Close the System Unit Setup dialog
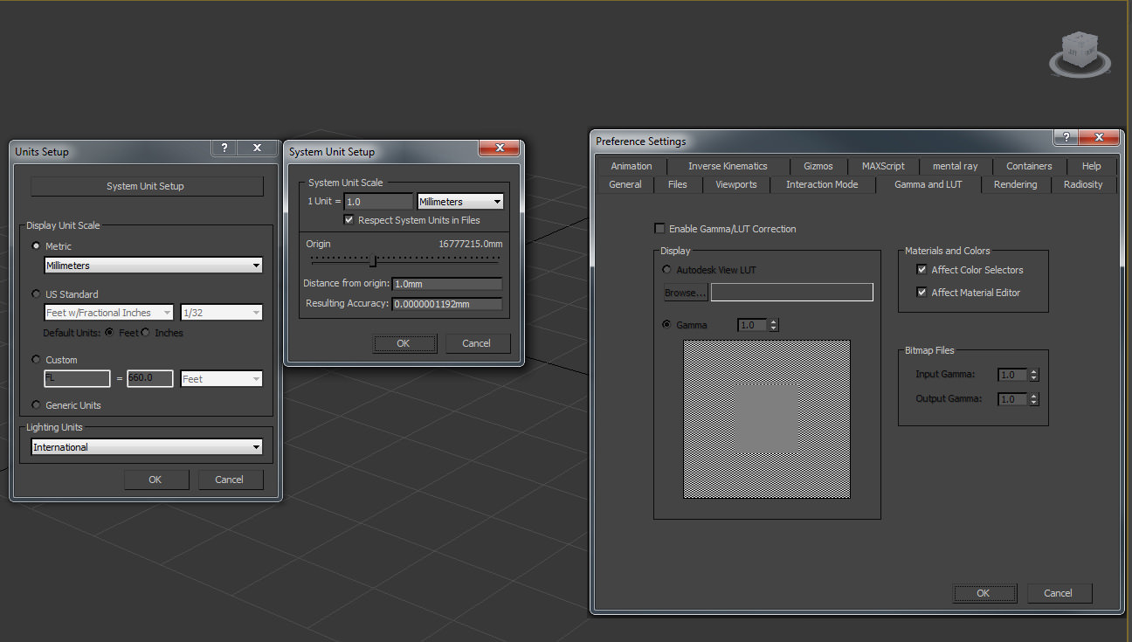 click(x=500, y=148)
